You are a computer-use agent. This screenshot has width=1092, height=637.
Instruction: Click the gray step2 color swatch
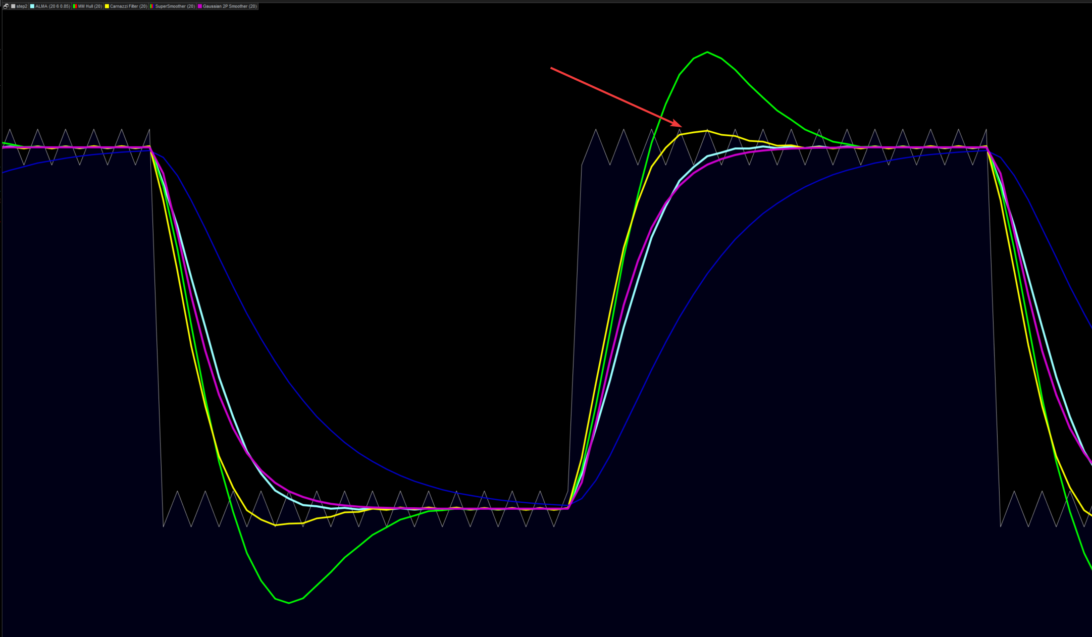(13, 6)
